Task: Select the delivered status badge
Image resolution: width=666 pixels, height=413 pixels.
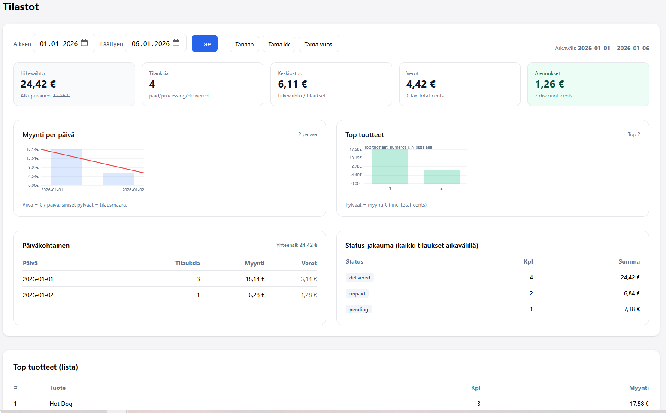Action: (360, 278)
